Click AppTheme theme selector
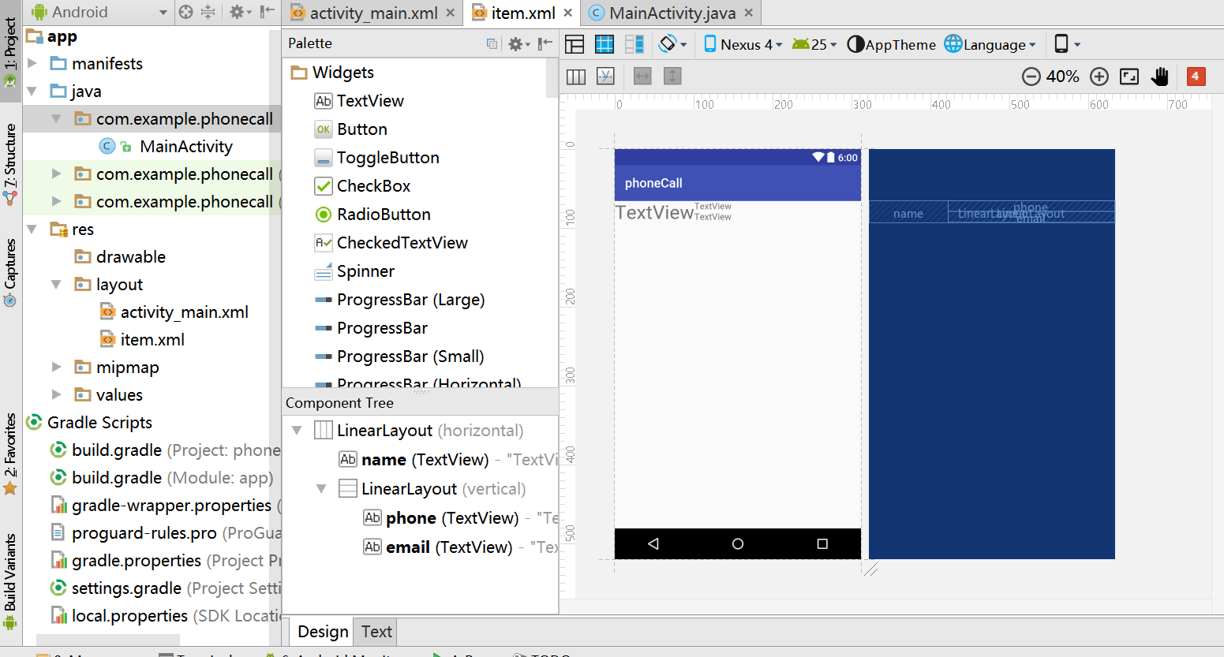Viewport: 1224px width, 657px height. point(891,44)
